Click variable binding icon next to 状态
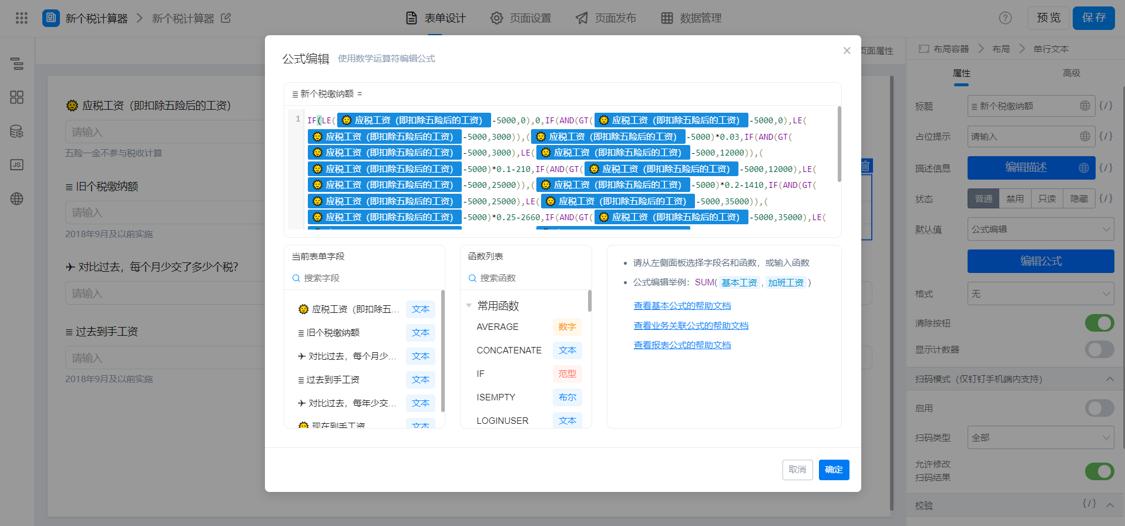1125x526 pixels. (x=1106, y=198)
